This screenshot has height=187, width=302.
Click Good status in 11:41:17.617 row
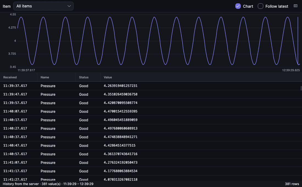point(83,171)
